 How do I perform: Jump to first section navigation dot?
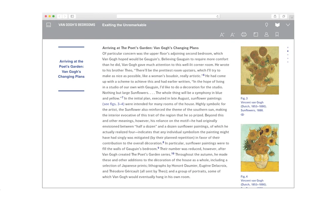point(288,47)
